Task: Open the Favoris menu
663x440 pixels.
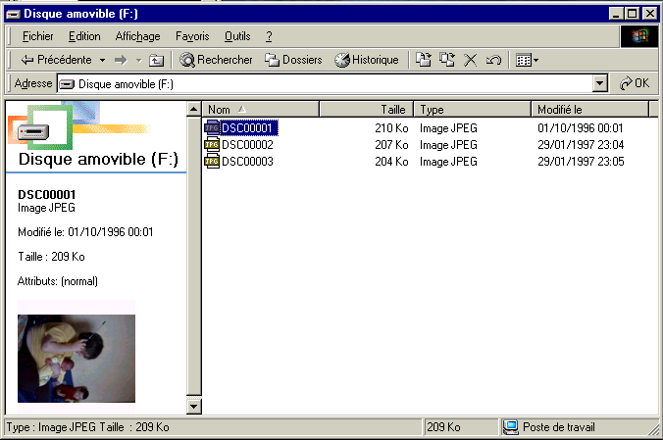Action: click(x=192, y=36)
